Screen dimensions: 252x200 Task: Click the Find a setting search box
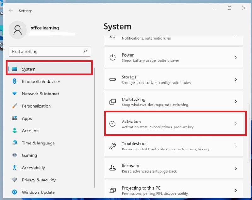point(49,51)
